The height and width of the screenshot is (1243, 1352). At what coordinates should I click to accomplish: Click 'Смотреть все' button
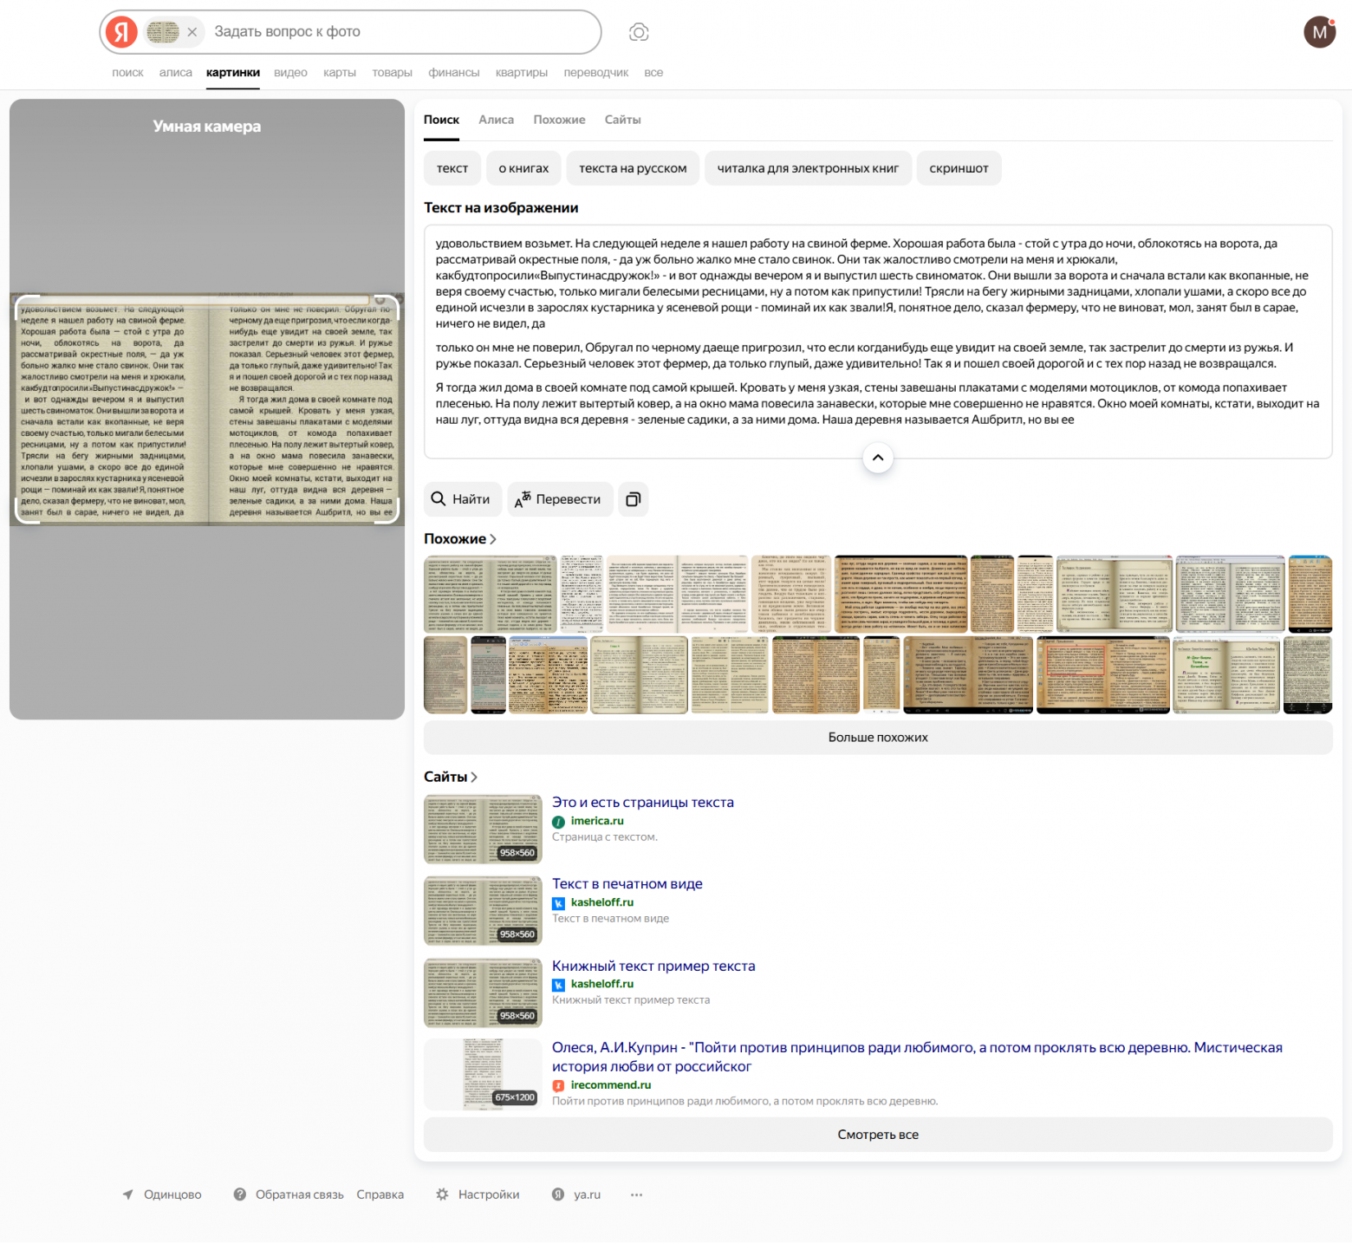tap(878, 1135)
